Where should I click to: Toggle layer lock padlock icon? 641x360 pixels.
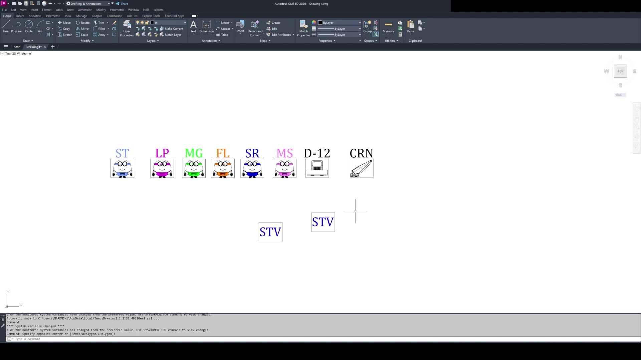click(147, 23)
